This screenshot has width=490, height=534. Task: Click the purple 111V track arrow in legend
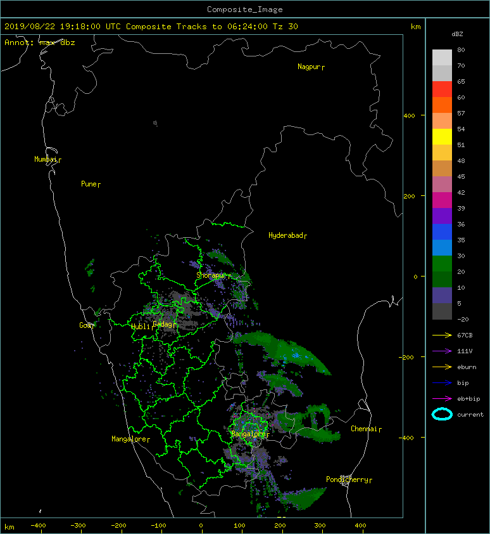pyautogui.click(x=442, y=351)
